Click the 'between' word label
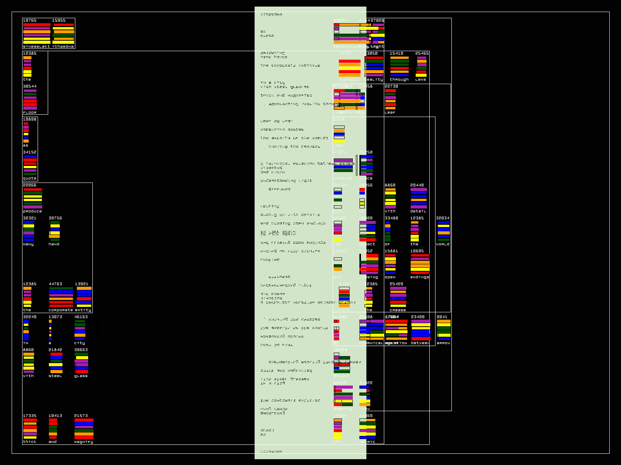Image resolution: width=621 pixels, height=465 pixels. (x=420, y=343)
